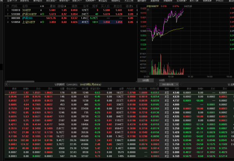Sort watchlist by 总量 column header

point(84,7)
